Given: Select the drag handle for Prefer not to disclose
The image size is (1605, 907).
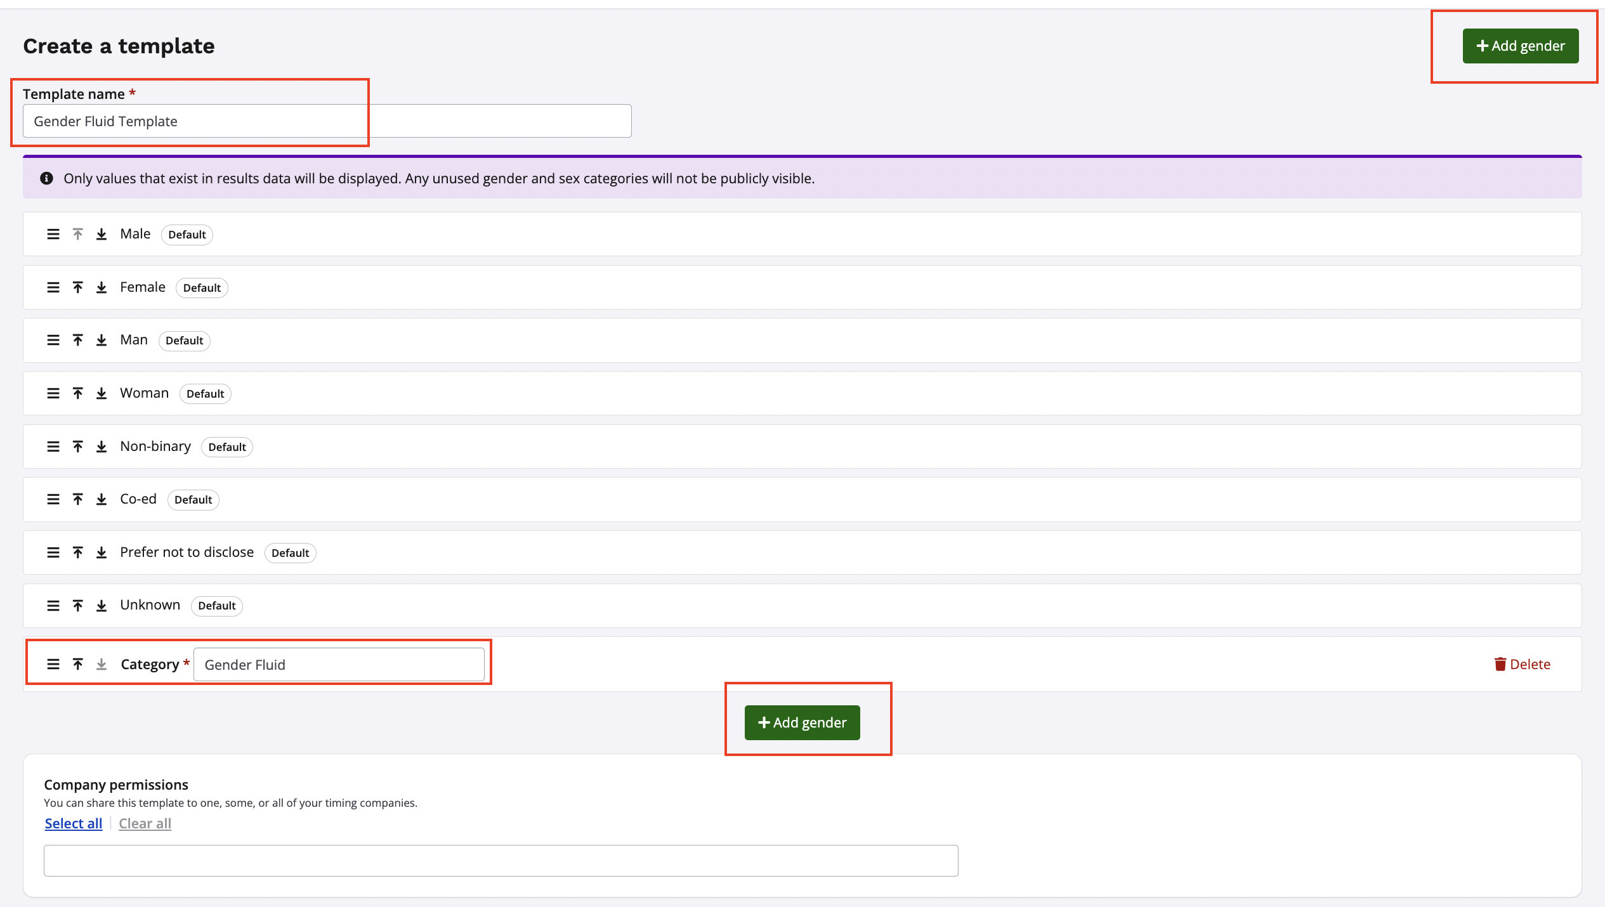Looking at the screenshot, I should click(x=52, y=552).
